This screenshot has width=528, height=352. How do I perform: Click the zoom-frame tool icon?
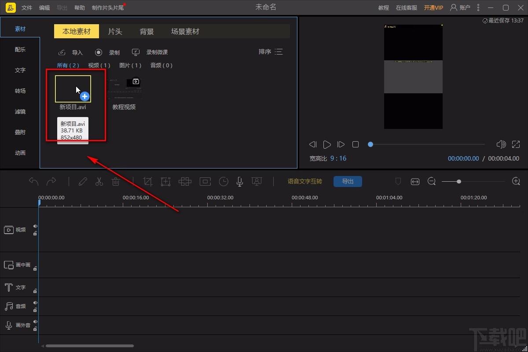[165, 181]
